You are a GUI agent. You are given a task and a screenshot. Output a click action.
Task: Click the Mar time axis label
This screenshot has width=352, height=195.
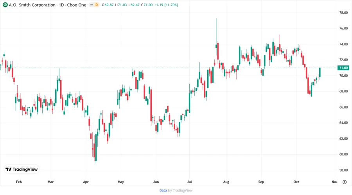(x=51, y=182)
